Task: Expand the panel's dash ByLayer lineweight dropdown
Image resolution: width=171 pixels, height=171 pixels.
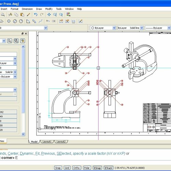Action: point(15,77)
